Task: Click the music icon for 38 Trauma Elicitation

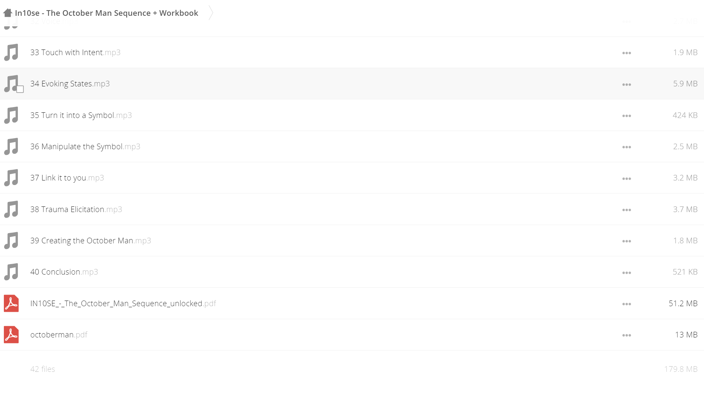Action: [x=11, y=209]
